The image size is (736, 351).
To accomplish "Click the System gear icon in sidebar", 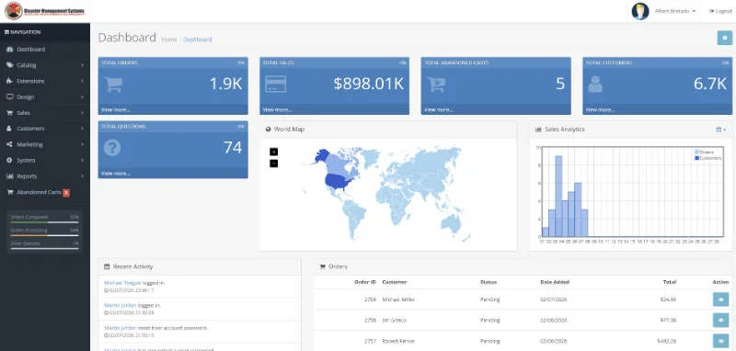I will pyautogui.click(x=9, y=160).
